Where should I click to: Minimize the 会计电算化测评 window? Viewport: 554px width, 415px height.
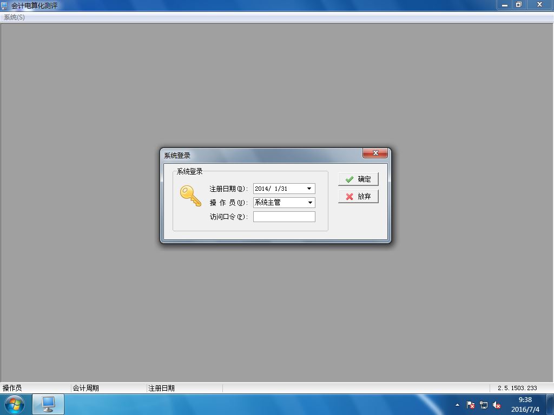(505, 4)
